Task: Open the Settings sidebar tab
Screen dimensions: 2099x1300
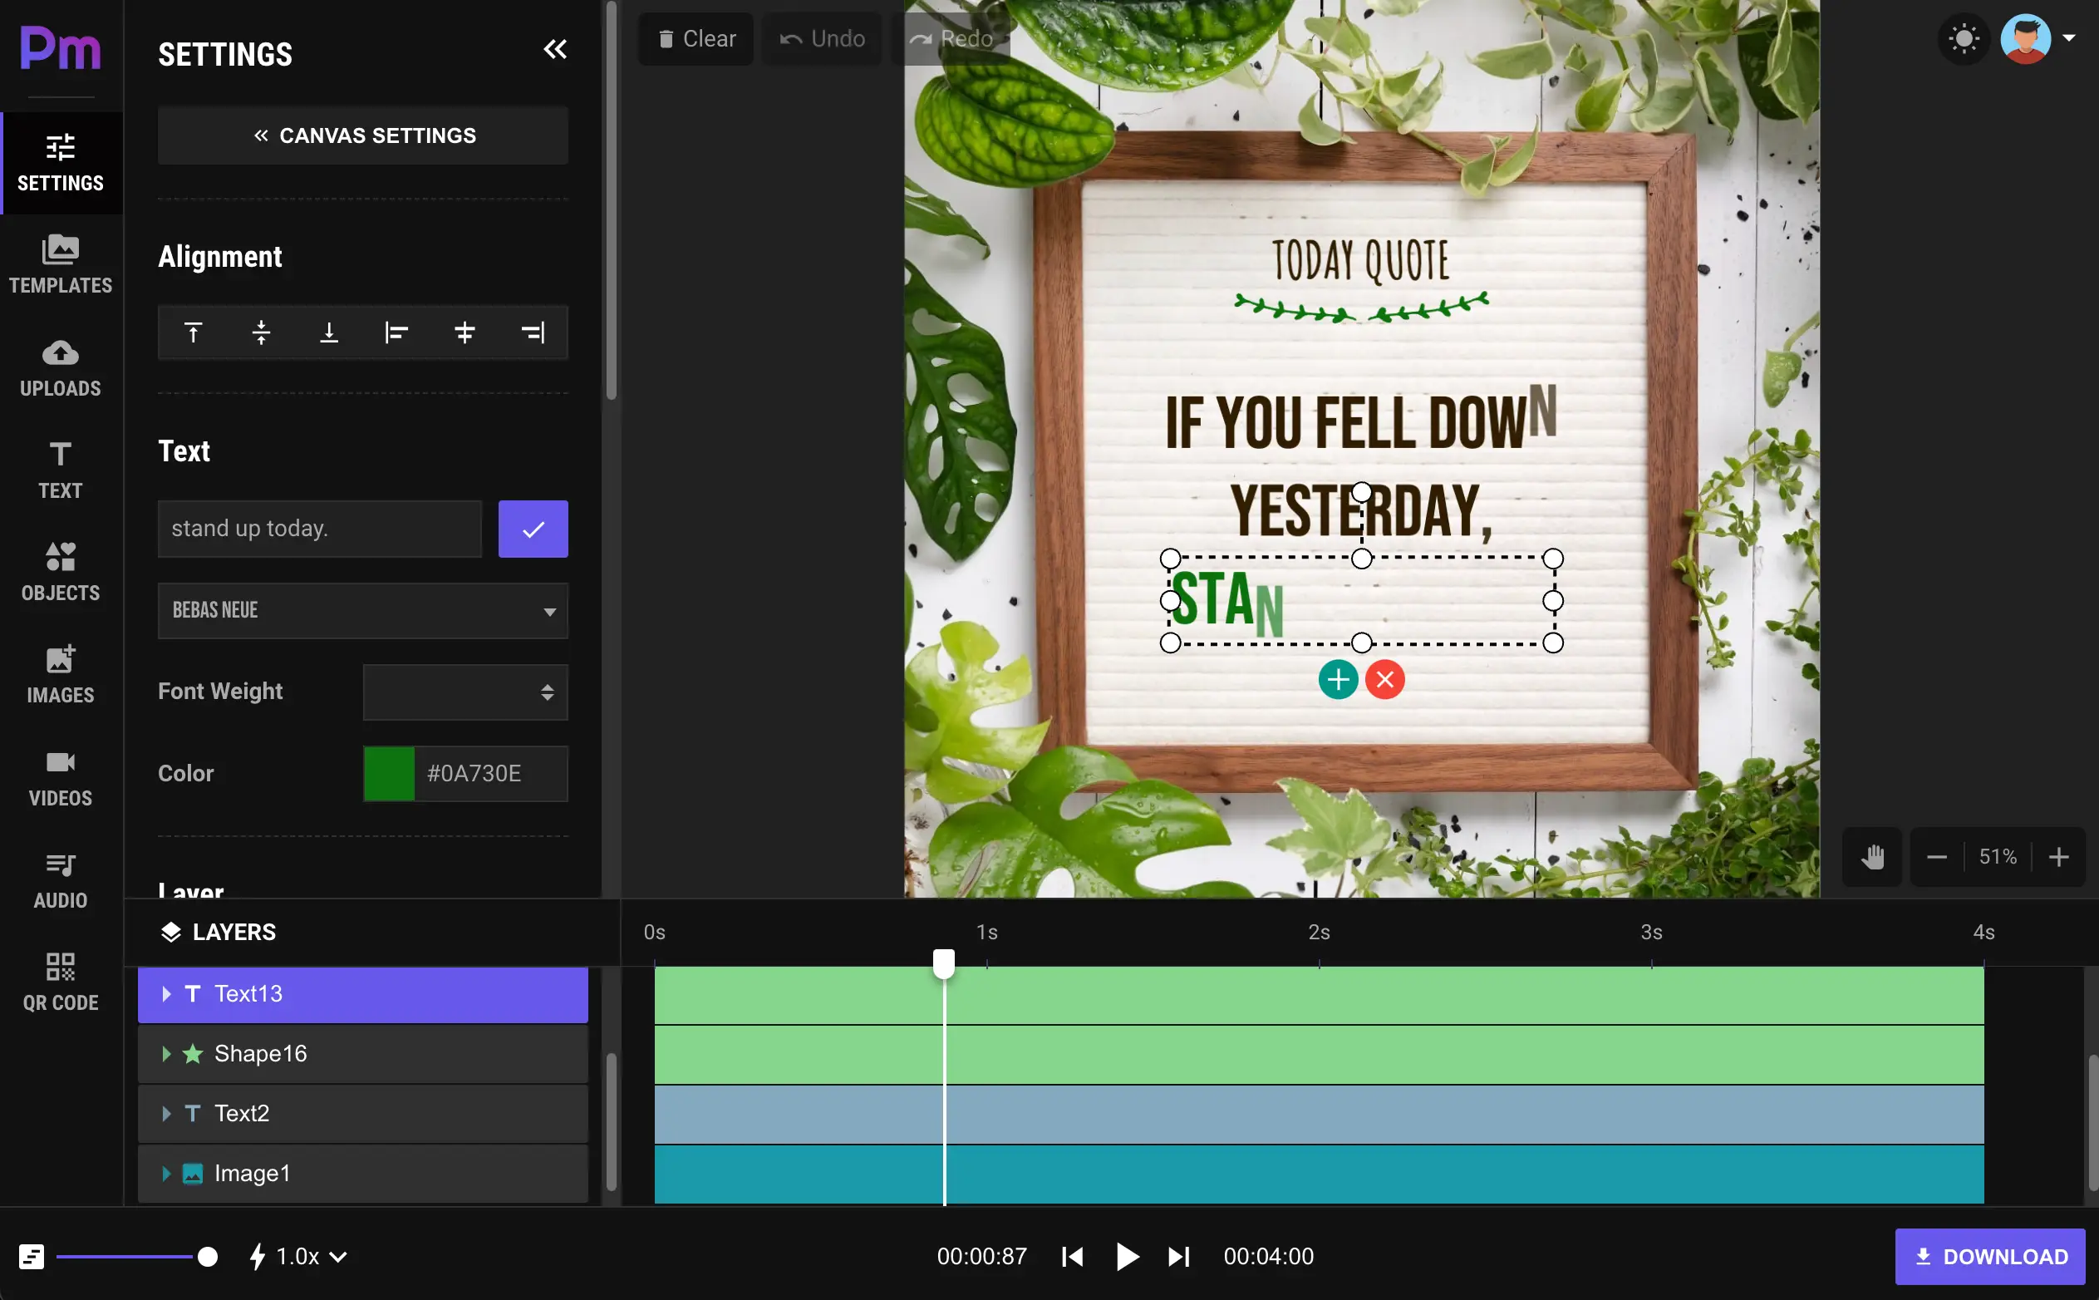Action: point(60,163)
